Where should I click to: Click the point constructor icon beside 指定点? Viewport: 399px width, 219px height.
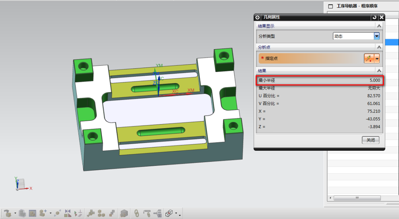pos(369,58)
